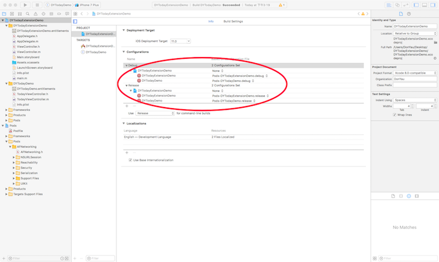Toggle the Wrap lines checkbox
Screen dimensions: 439x262
click(x=395, y=115)
